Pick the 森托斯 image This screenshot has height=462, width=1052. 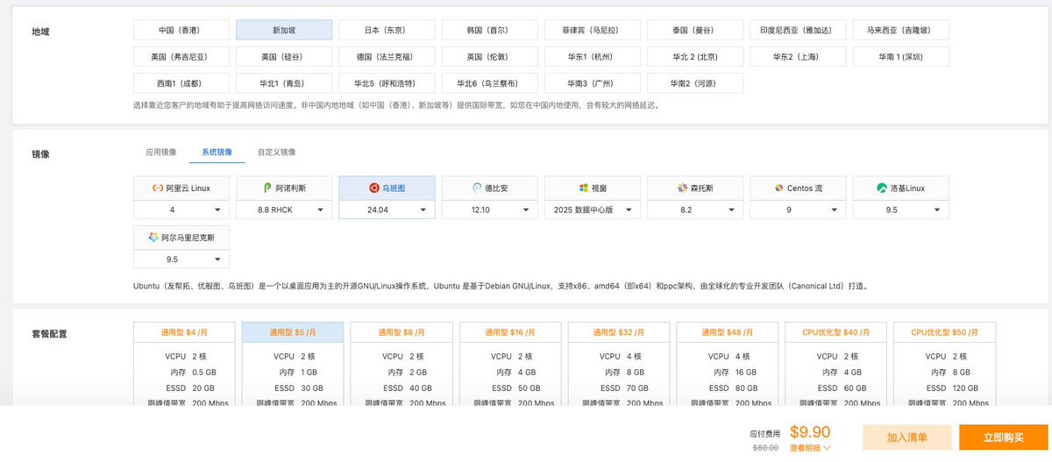tap(695, 188)
